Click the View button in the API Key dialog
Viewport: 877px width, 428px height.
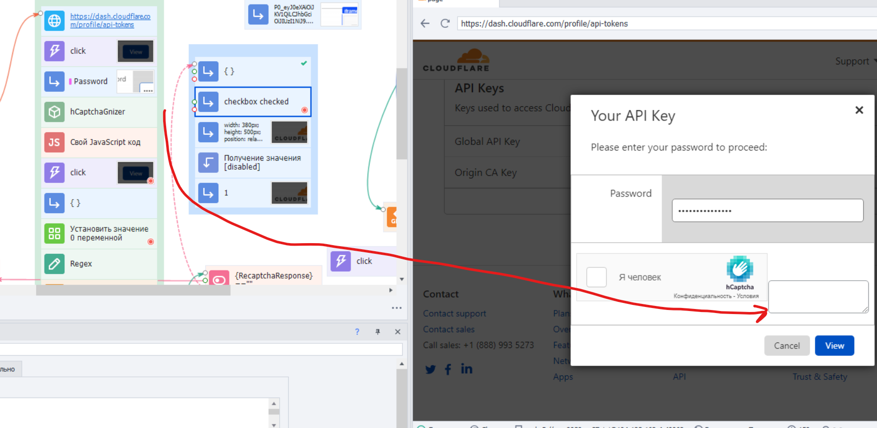pyautogui.click(x=834, y=345)
